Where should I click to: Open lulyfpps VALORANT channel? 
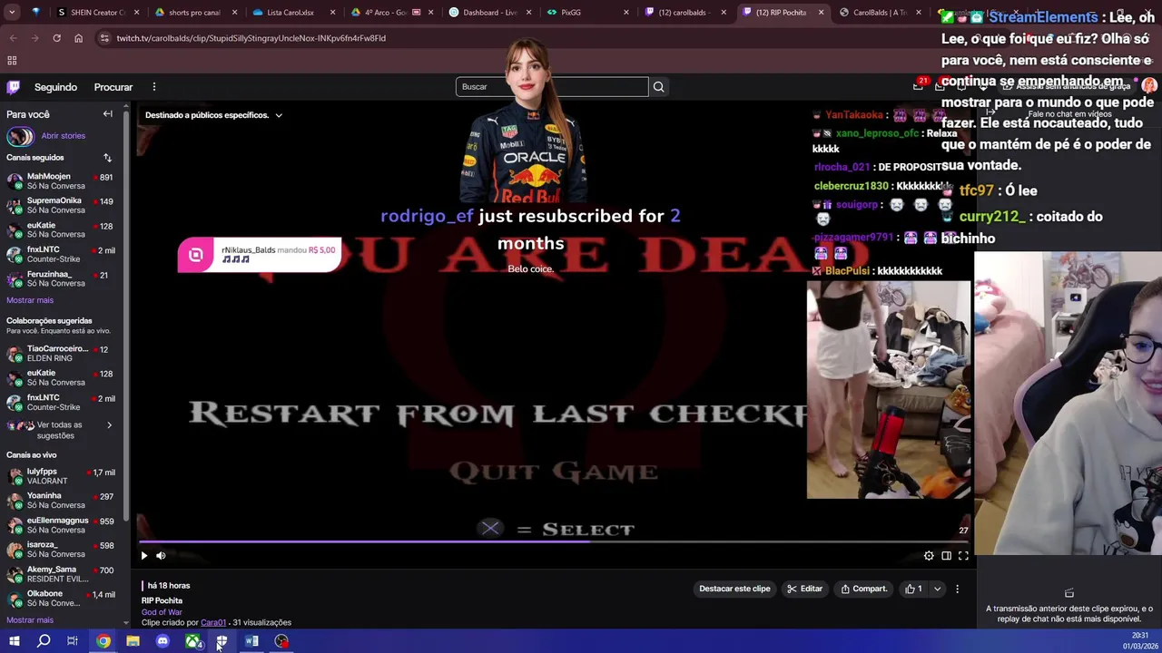click(x=62, y=476)
